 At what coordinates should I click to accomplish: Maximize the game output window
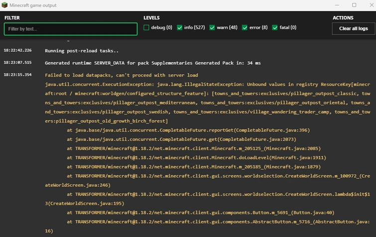pyautogui.click(x=354, y=5)
